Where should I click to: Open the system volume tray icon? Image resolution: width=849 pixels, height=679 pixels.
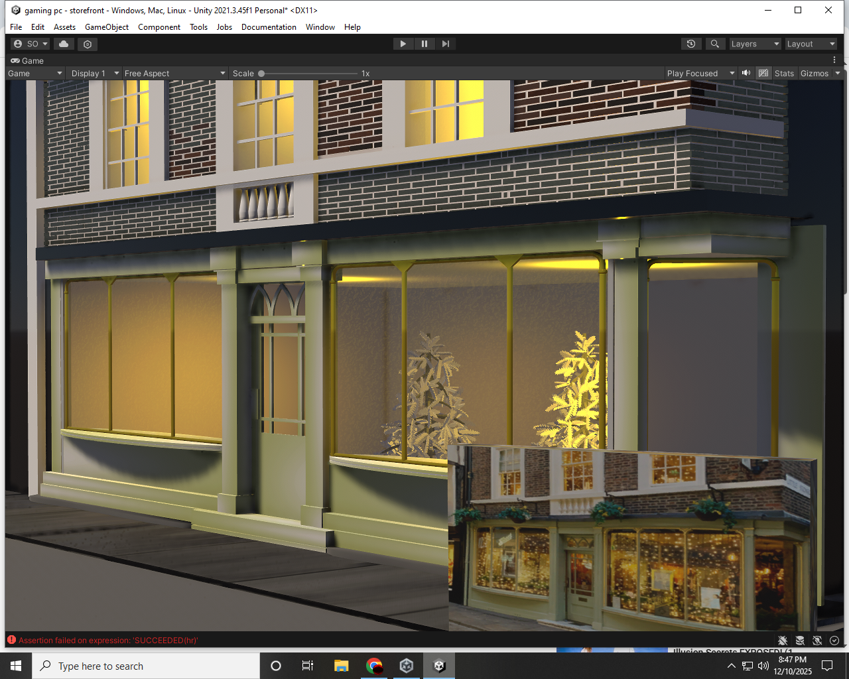point(763,666)
